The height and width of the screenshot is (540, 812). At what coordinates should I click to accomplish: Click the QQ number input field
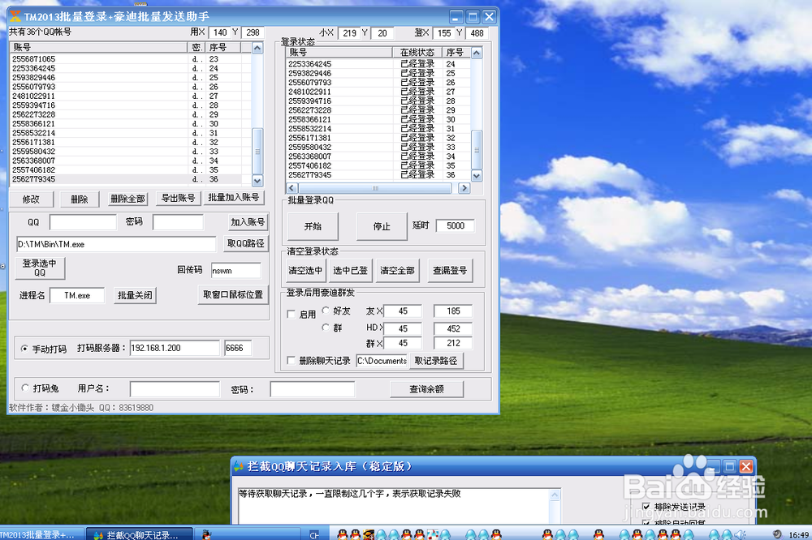pyautogui.click(x=83, y=222)
